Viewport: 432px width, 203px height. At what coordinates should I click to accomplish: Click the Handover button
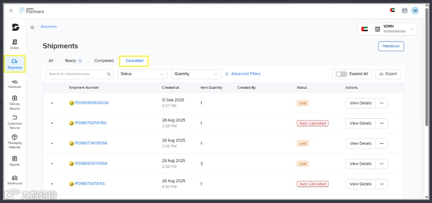click(391, 46)
